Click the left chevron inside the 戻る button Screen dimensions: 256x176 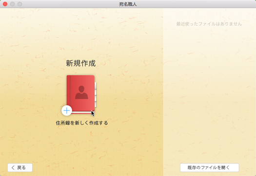pos(13,168)
